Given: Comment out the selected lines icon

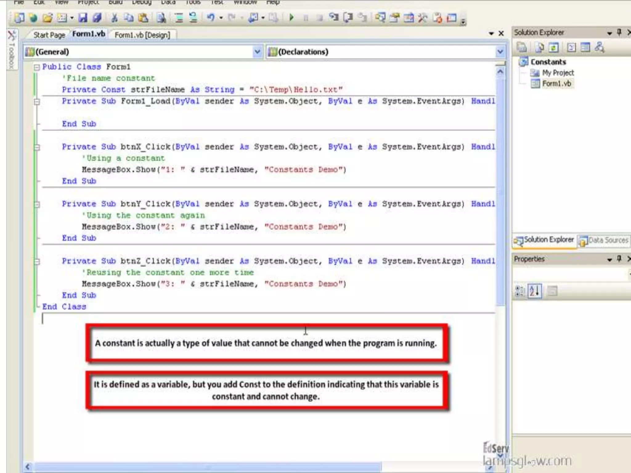Looking at the screenshot, I should [x=179, y=18].
